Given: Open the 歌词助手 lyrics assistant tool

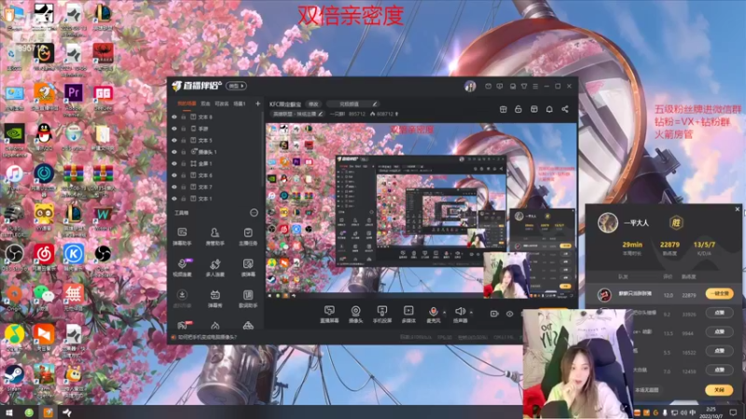Looking at the screenshot, I should click(248, 299).
